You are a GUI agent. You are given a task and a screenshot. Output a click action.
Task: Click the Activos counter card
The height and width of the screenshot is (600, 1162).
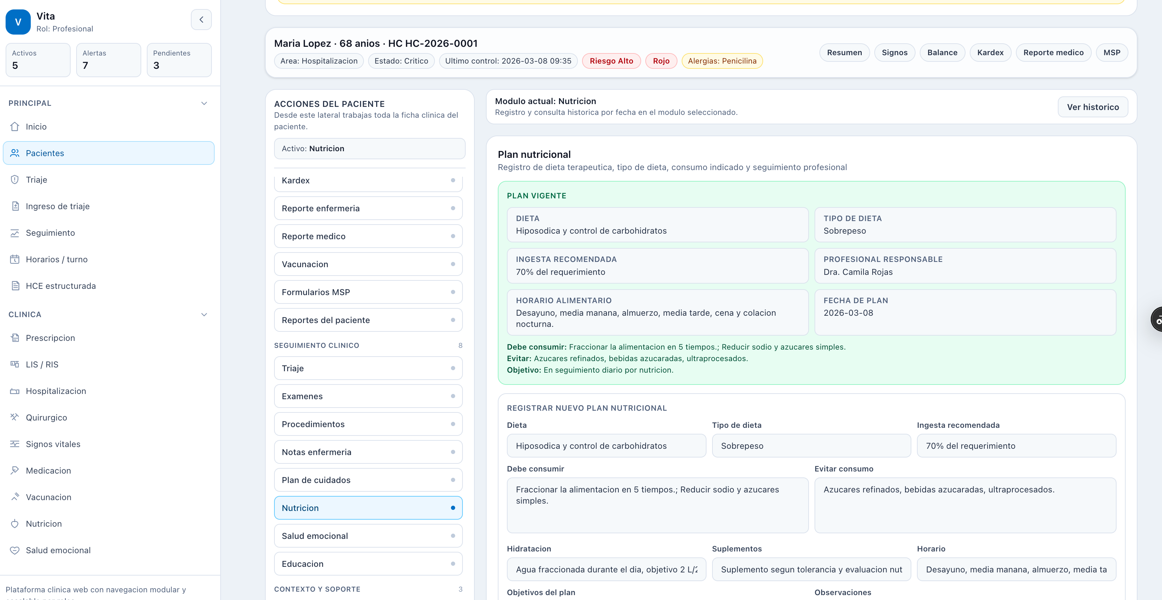click(x=38, y=60)
